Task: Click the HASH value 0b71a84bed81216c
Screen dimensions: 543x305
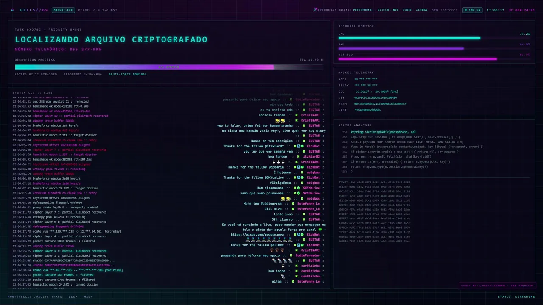Action: [x=380, y=104]
